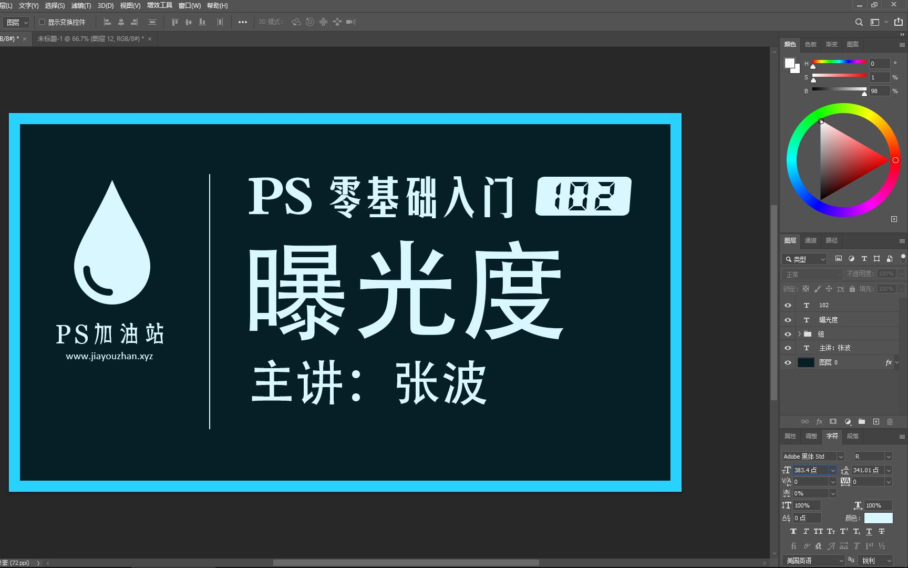This screenshot has height=568, width=908.
Task: Switch to the 色板 tab
Action: (811, 44)
